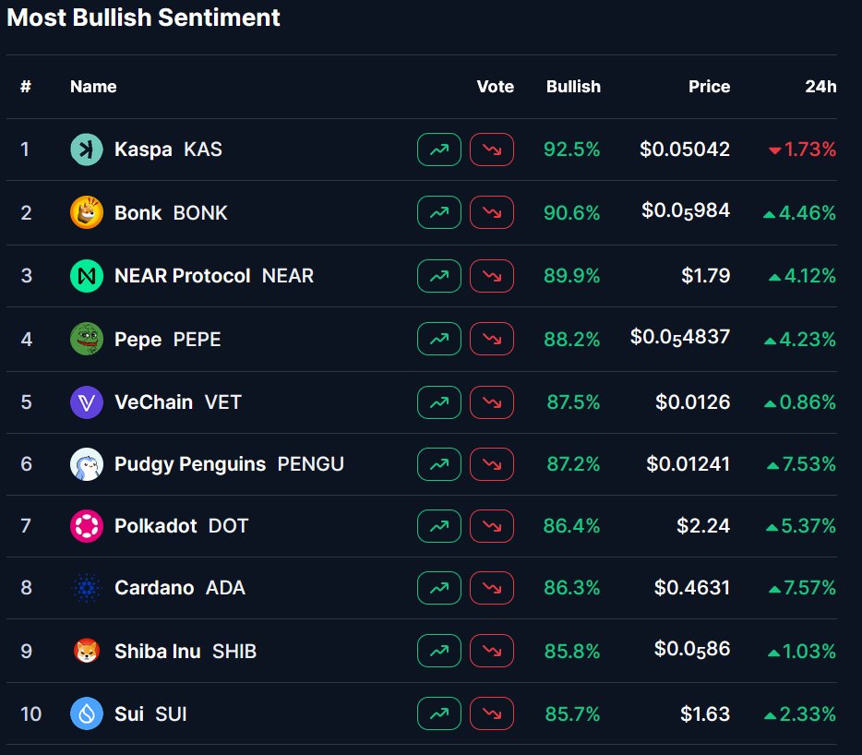The image size is (862, 755).
Task: Vote bullish on Cardano
Action: point(439,588)
